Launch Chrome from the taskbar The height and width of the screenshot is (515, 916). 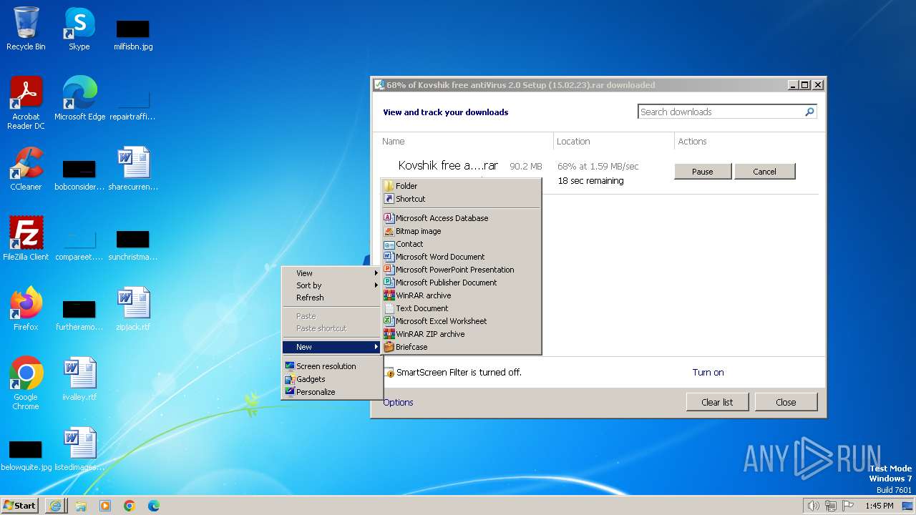pos(130,506)
